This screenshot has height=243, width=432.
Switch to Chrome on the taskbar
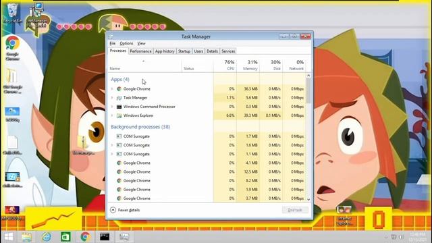pos(86,237)
